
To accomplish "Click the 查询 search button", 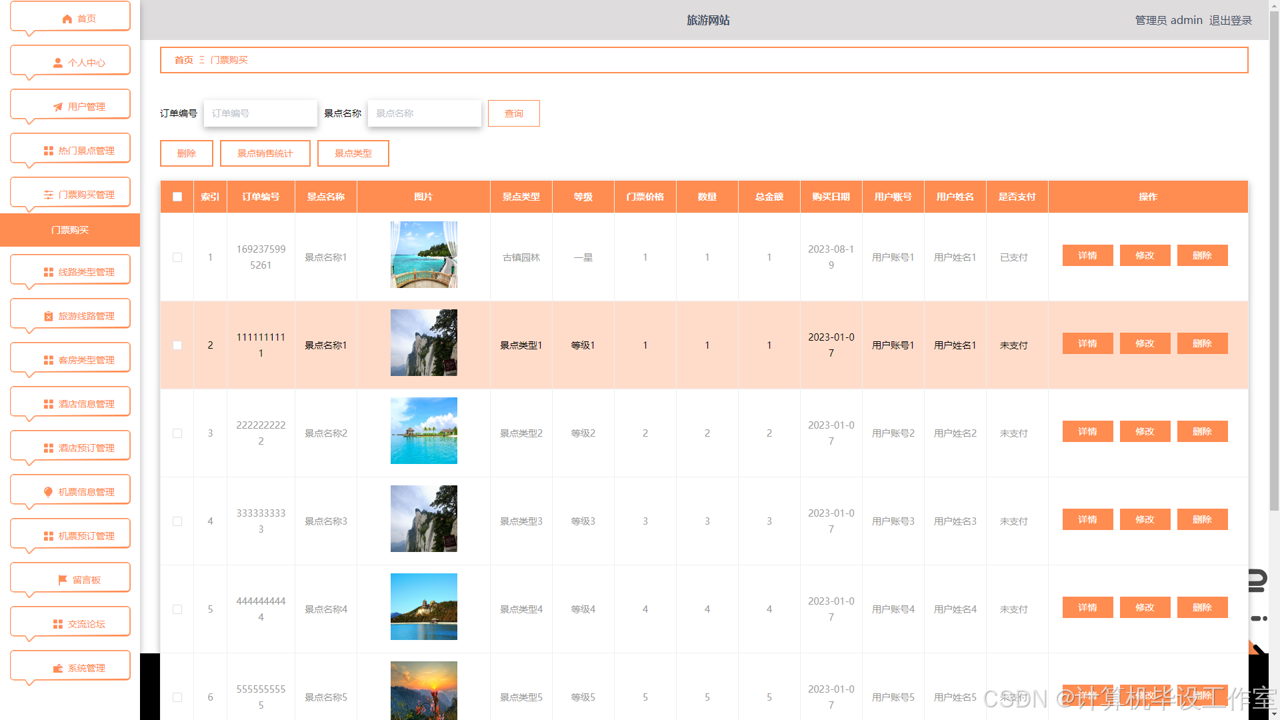I will (x=513, y=113).
